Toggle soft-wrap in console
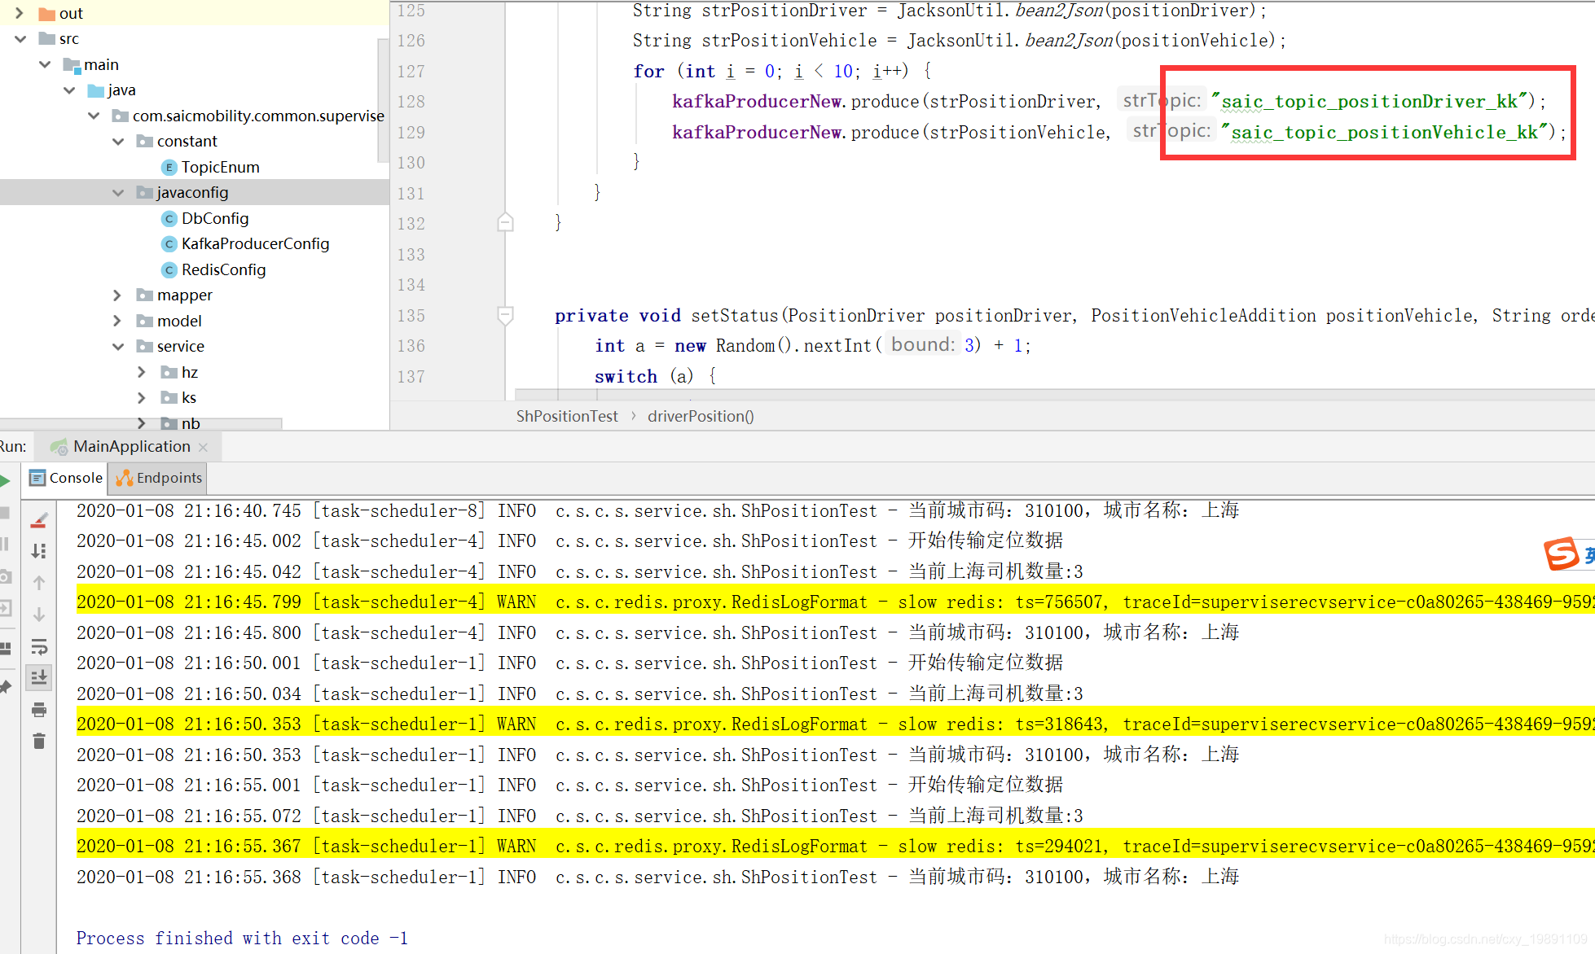This screenshot has height=954, width=1595. pos(39,647)
